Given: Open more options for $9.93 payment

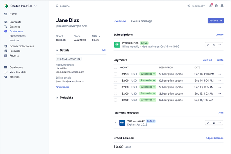Looking at the screenshot, I should click(x=220, y=74).
